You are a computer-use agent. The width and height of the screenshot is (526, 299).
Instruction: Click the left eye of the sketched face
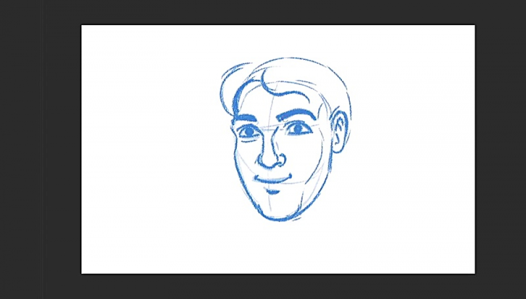pyautogui.click(x=248, y=132)
